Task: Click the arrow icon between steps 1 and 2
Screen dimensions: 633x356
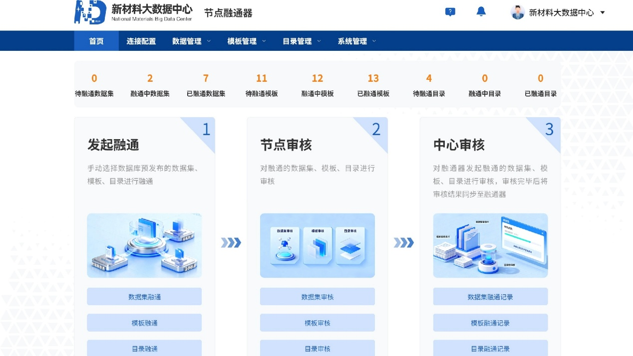Action: [231, 243]
